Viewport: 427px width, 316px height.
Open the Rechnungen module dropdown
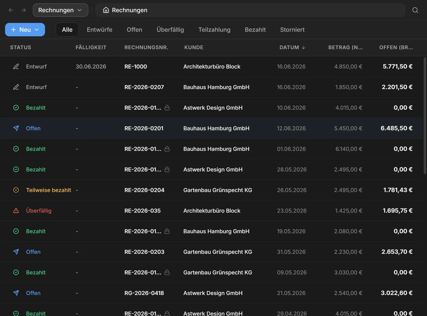point(61,10)
